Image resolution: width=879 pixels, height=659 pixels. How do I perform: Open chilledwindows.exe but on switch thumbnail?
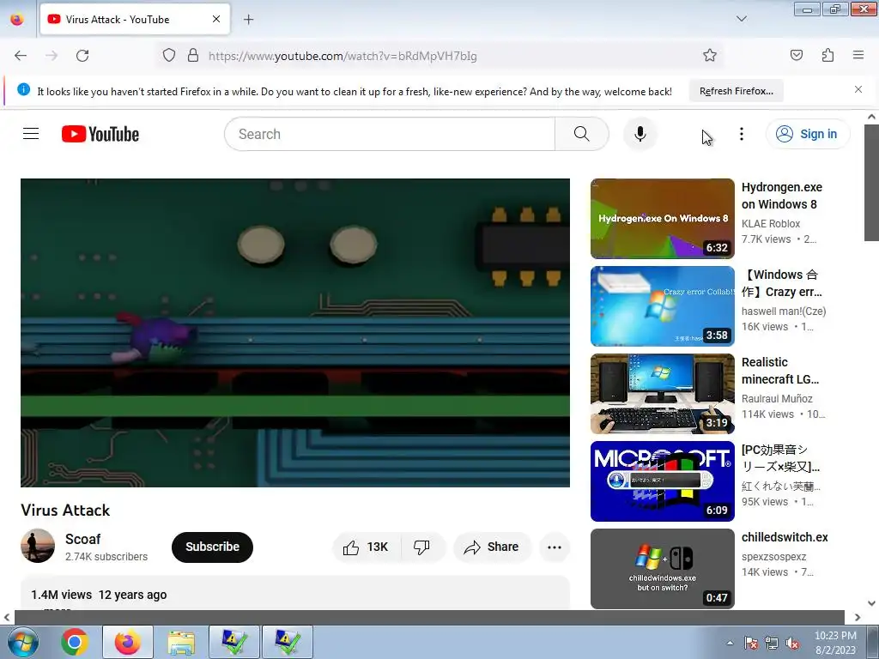(662, 568)
